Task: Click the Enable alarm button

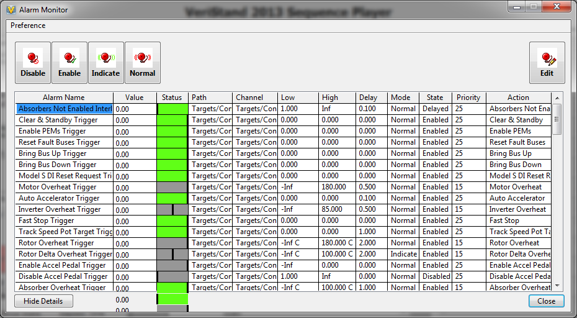Action: point(69,63)
